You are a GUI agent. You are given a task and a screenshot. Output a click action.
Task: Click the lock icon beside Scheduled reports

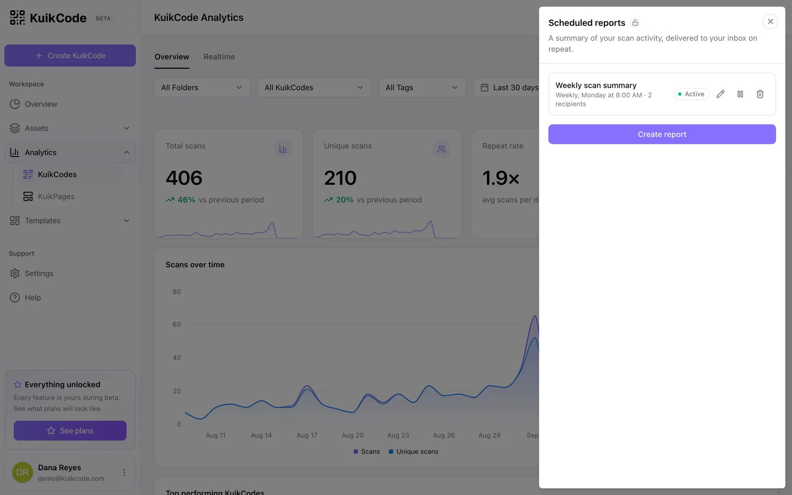pyautogui.click(x=635, y=23)
